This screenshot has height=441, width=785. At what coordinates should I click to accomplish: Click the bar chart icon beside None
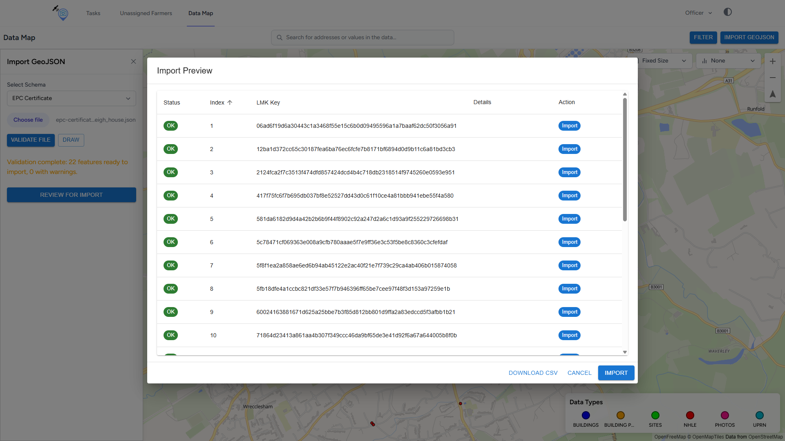(x=704, y=61)
